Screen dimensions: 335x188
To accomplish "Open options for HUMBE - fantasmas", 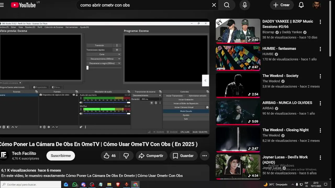I will point(320,49).
